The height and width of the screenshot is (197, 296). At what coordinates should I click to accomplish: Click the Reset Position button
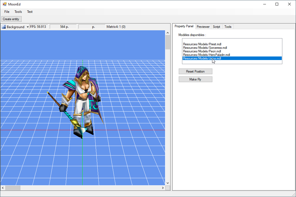click(x=195, y=71)
